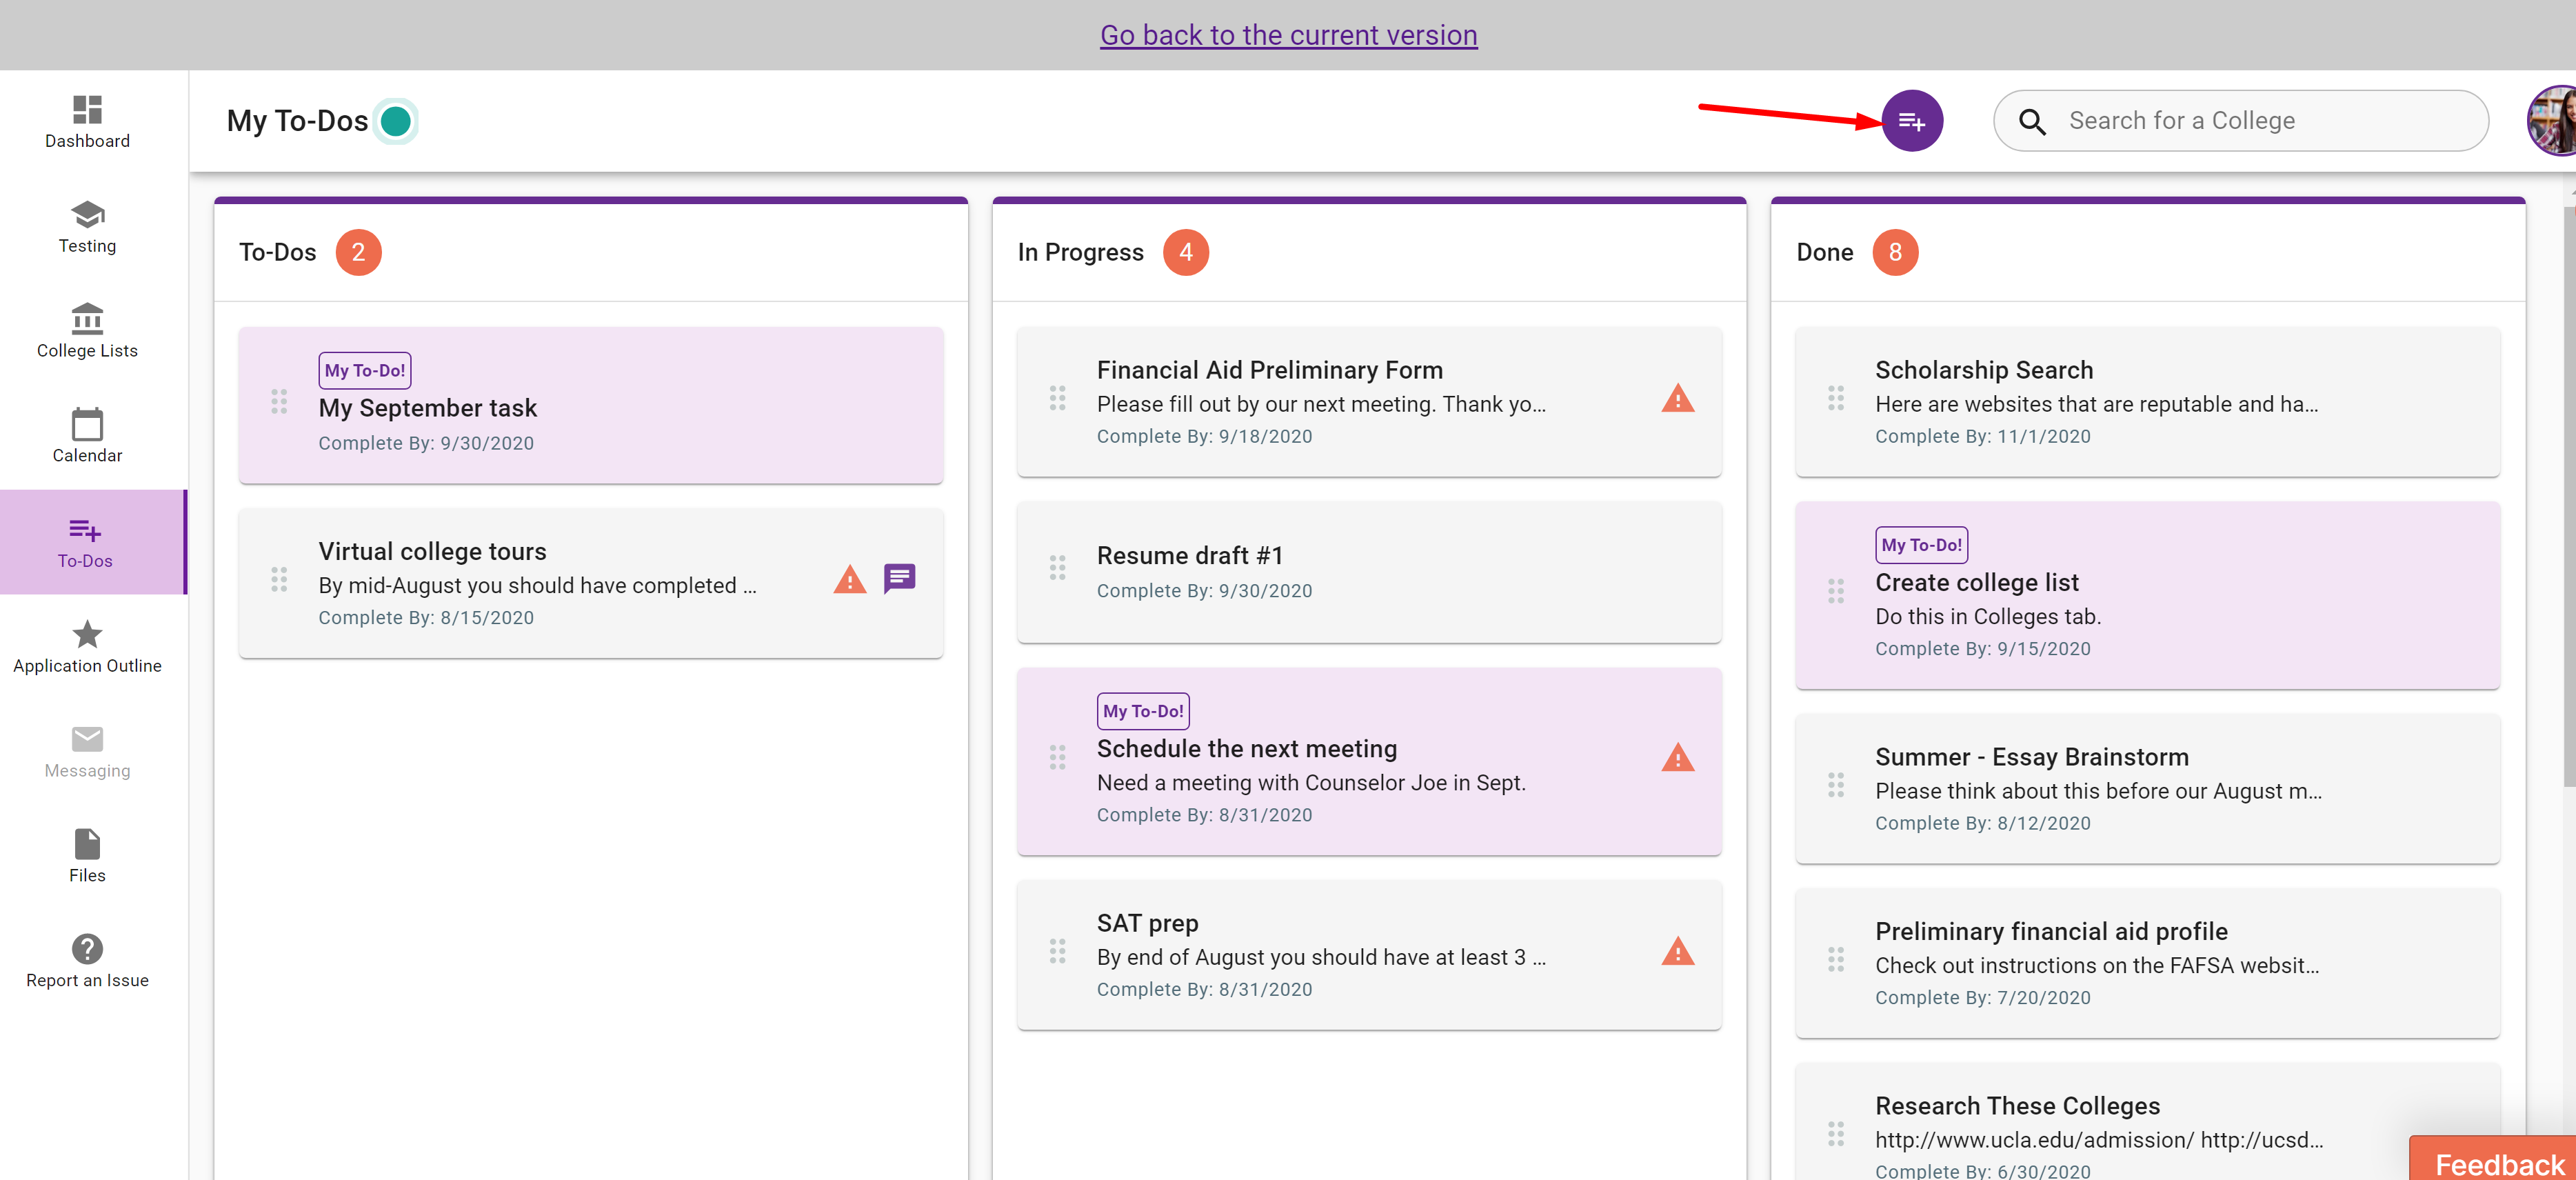2576x1180 pixels.
Task: Click warning icon on Virtual college tours
Action: click(849, 579)
